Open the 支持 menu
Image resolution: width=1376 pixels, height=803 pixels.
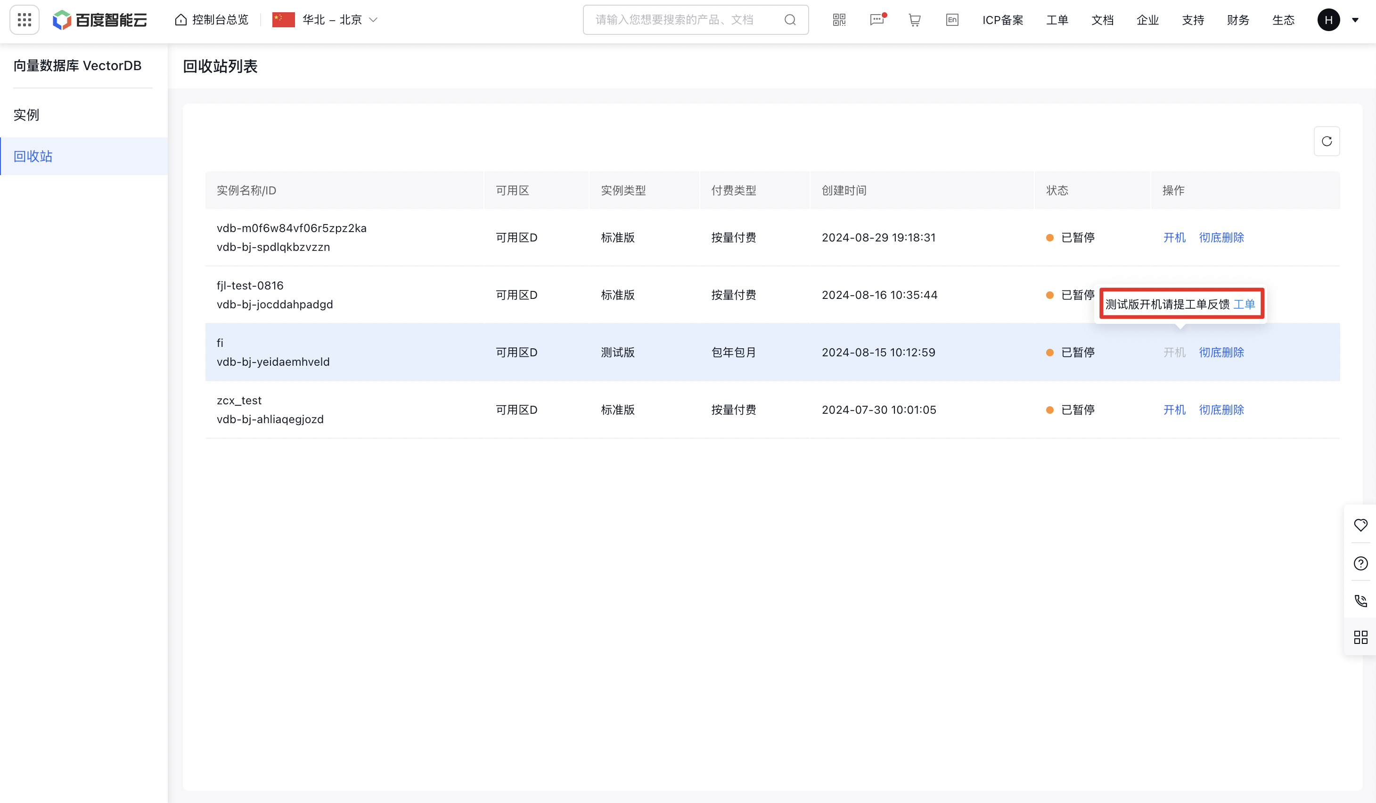pyautogui.click(x=1193, y=20)
